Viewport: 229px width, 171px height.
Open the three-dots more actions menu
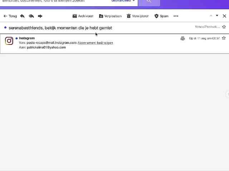tap(176, 16)
